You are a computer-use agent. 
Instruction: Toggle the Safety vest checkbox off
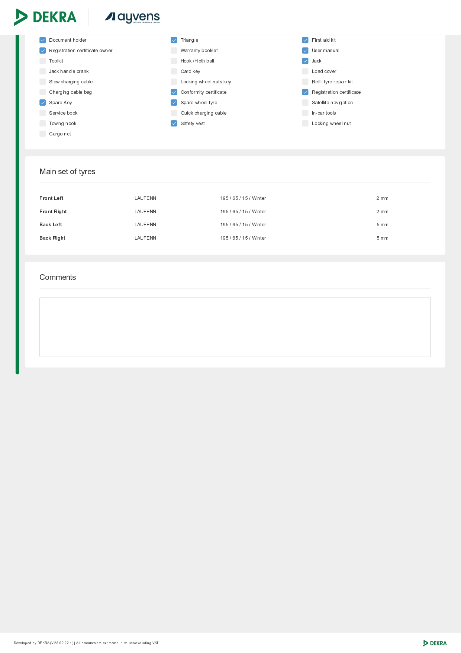click(174, 124)
